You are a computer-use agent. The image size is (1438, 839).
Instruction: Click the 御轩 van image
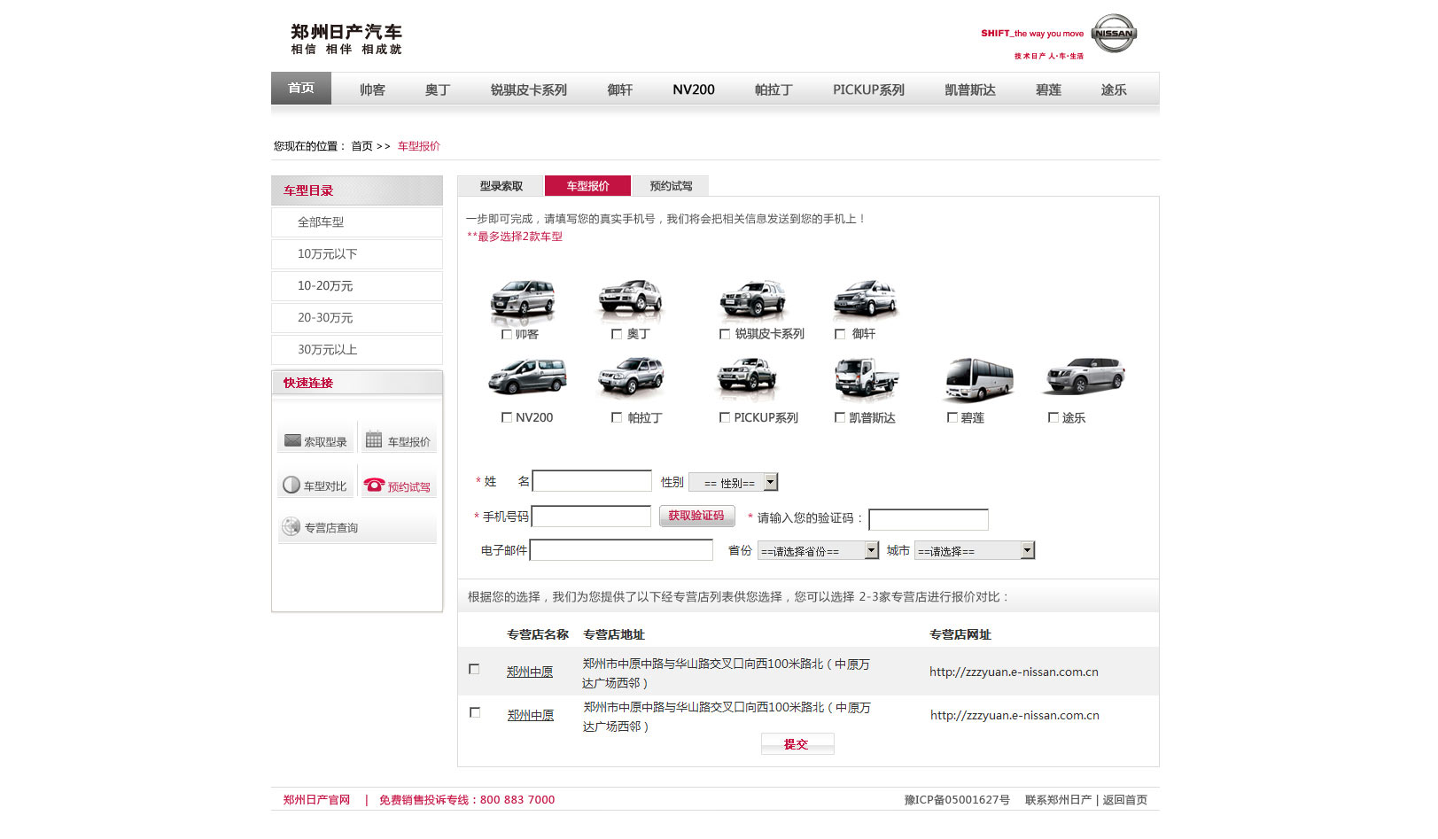point(866,299)
